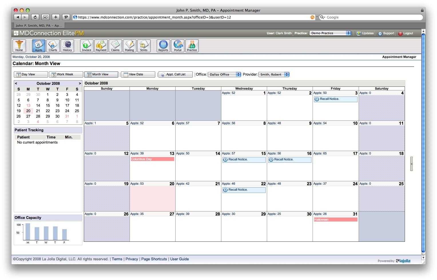437x280 pixels.
Task: Go forward with the browser forward arrow
Action: [x=25, y=17]
